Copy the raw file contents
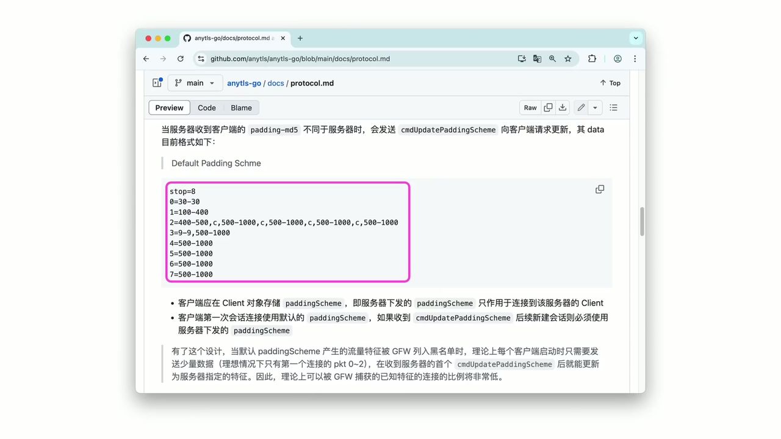781x439 pixels. [547, 107]
